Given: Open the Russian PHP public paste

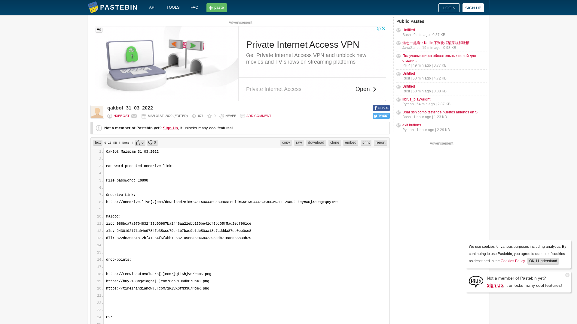Looking at the screenshot, I should (x=439, y=58).
